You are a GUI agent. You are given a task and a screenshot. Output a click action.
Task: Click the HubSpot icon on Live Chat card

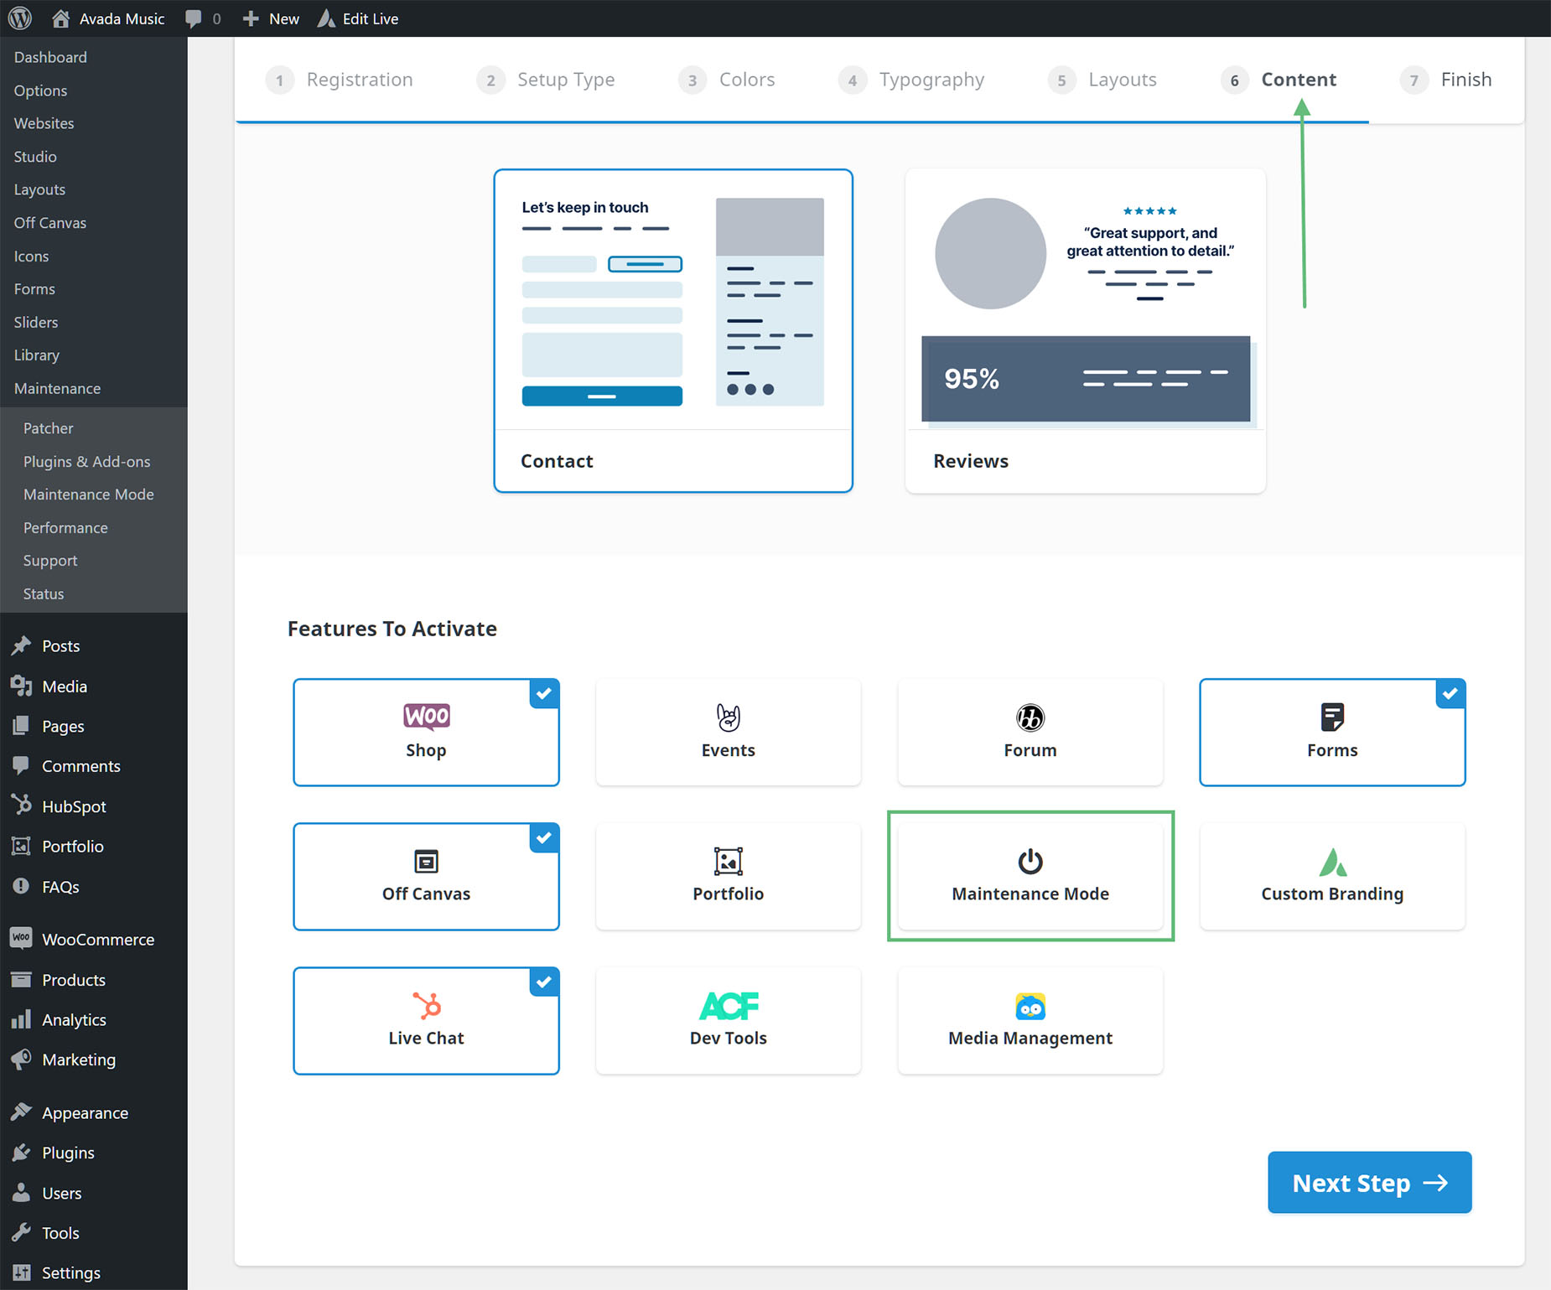pos(426,1005)
